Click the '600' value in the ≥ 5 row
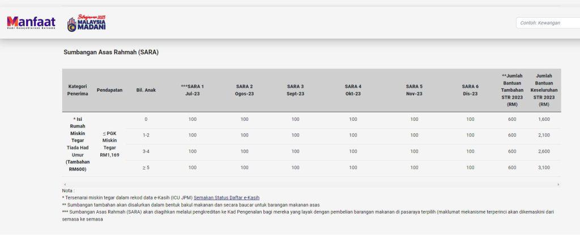 pos(512,167)
